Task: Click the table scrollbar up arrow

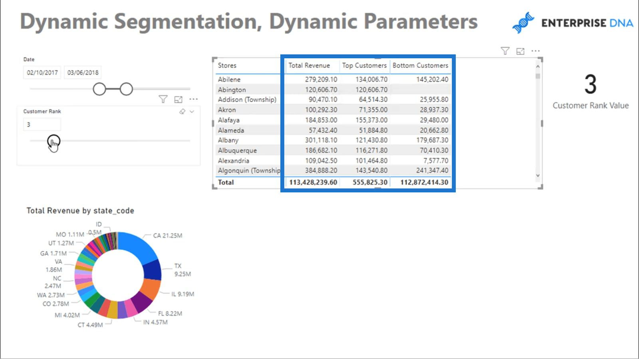Action: 538,66
